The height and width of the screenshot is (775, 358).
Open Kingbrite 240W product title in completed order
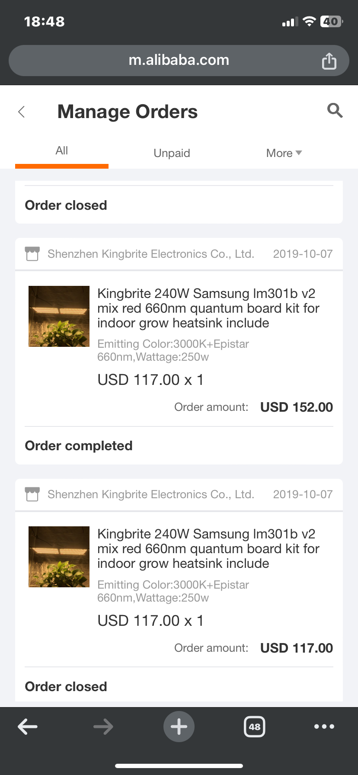[x=208, y=308]
